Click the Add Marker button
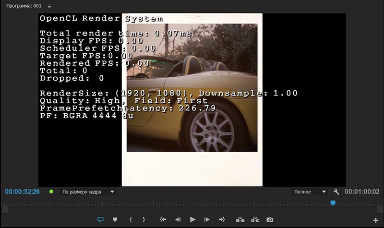 [115, 220]
